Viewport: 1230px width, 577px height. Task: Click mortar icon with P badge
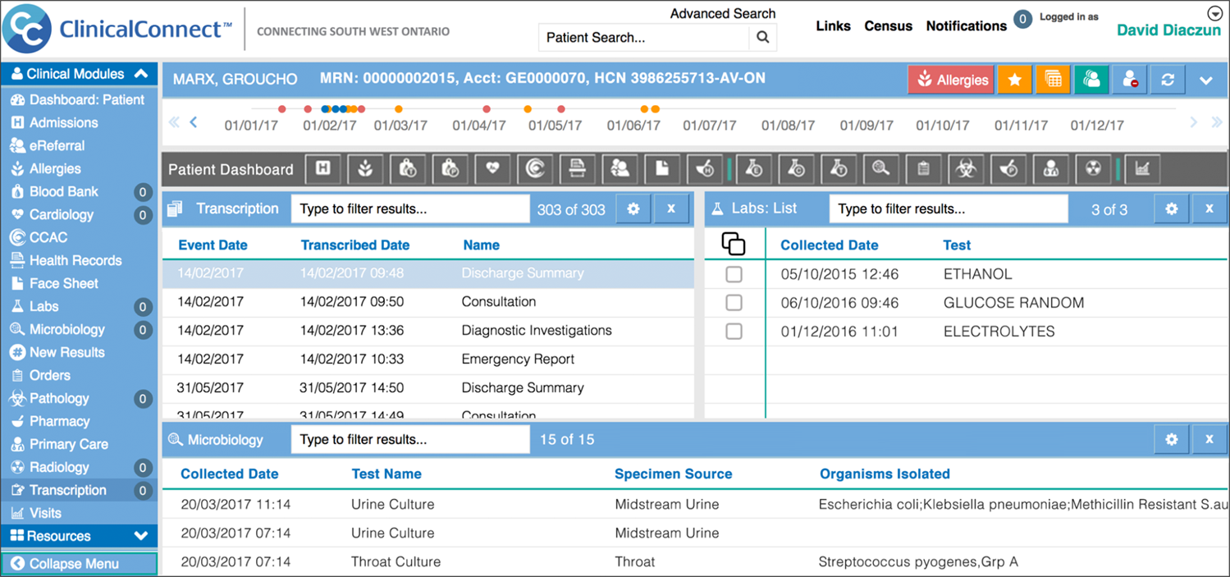1008,168
